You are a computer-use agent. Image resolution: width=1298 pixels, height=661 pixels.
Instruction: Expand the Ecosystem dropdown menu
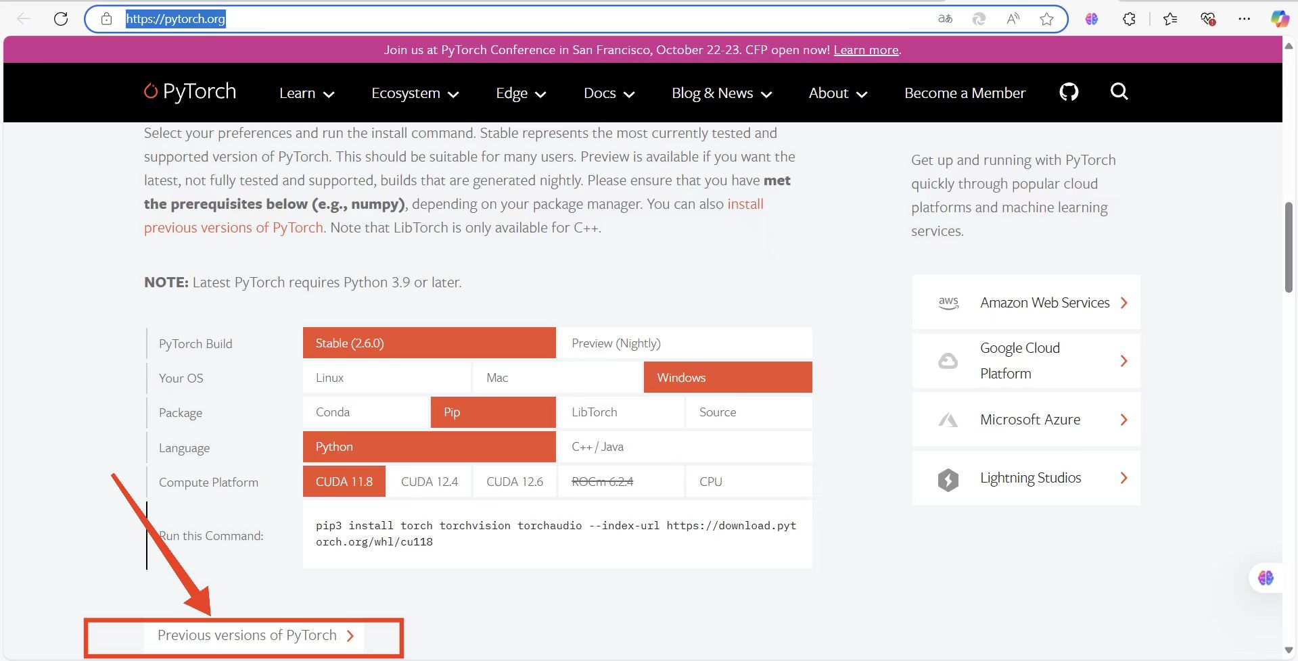tap(415, 93)
